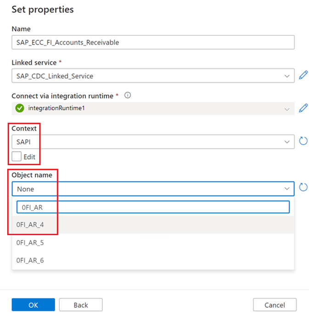Open the Context SAPI dropdown

pos(287,142)
